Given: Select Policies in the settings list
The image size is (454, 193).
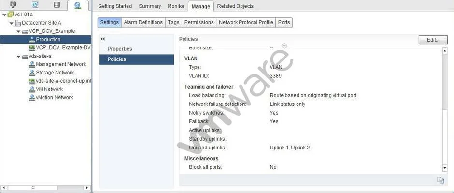Looking at the screenshot, I should [137, 59].
